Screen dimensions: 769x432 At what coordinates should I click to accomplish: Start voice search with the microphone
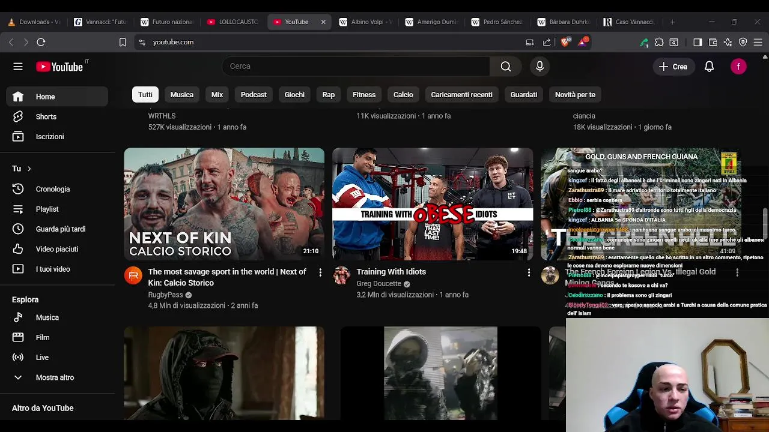[540, 67]
